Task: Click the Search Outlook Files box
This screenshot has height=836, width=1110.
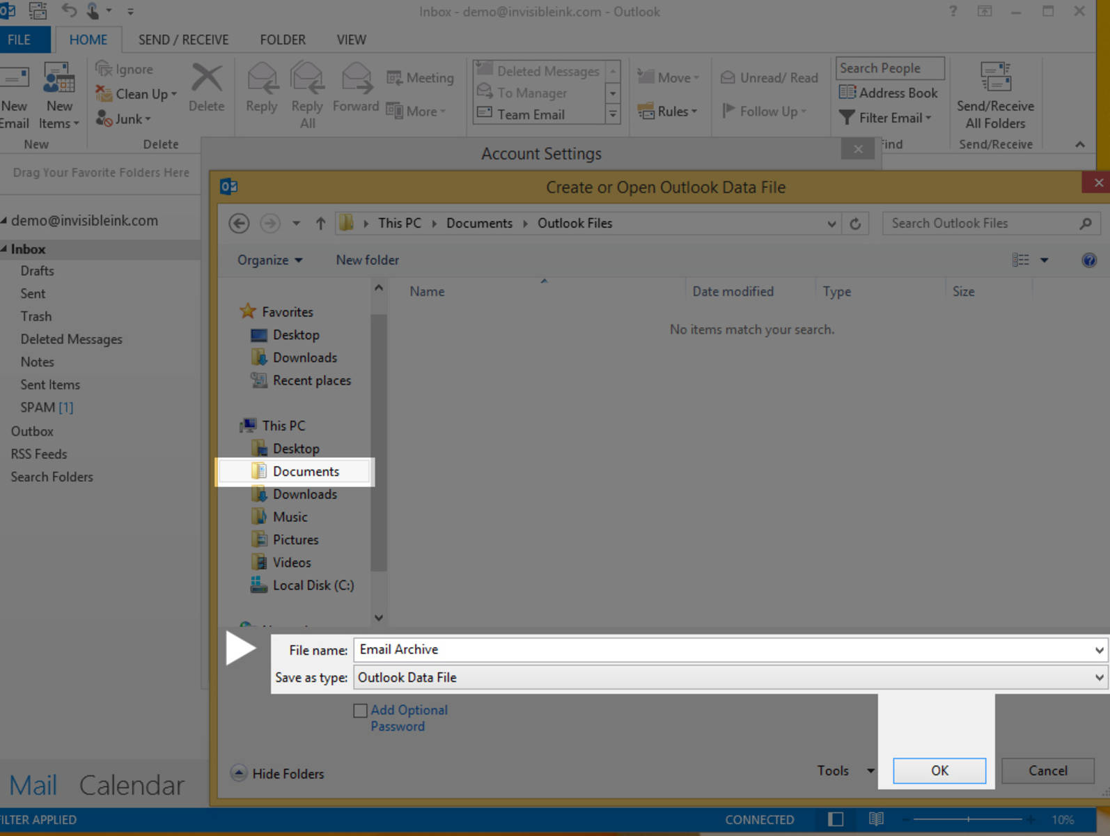Action: tap(992, 223)
